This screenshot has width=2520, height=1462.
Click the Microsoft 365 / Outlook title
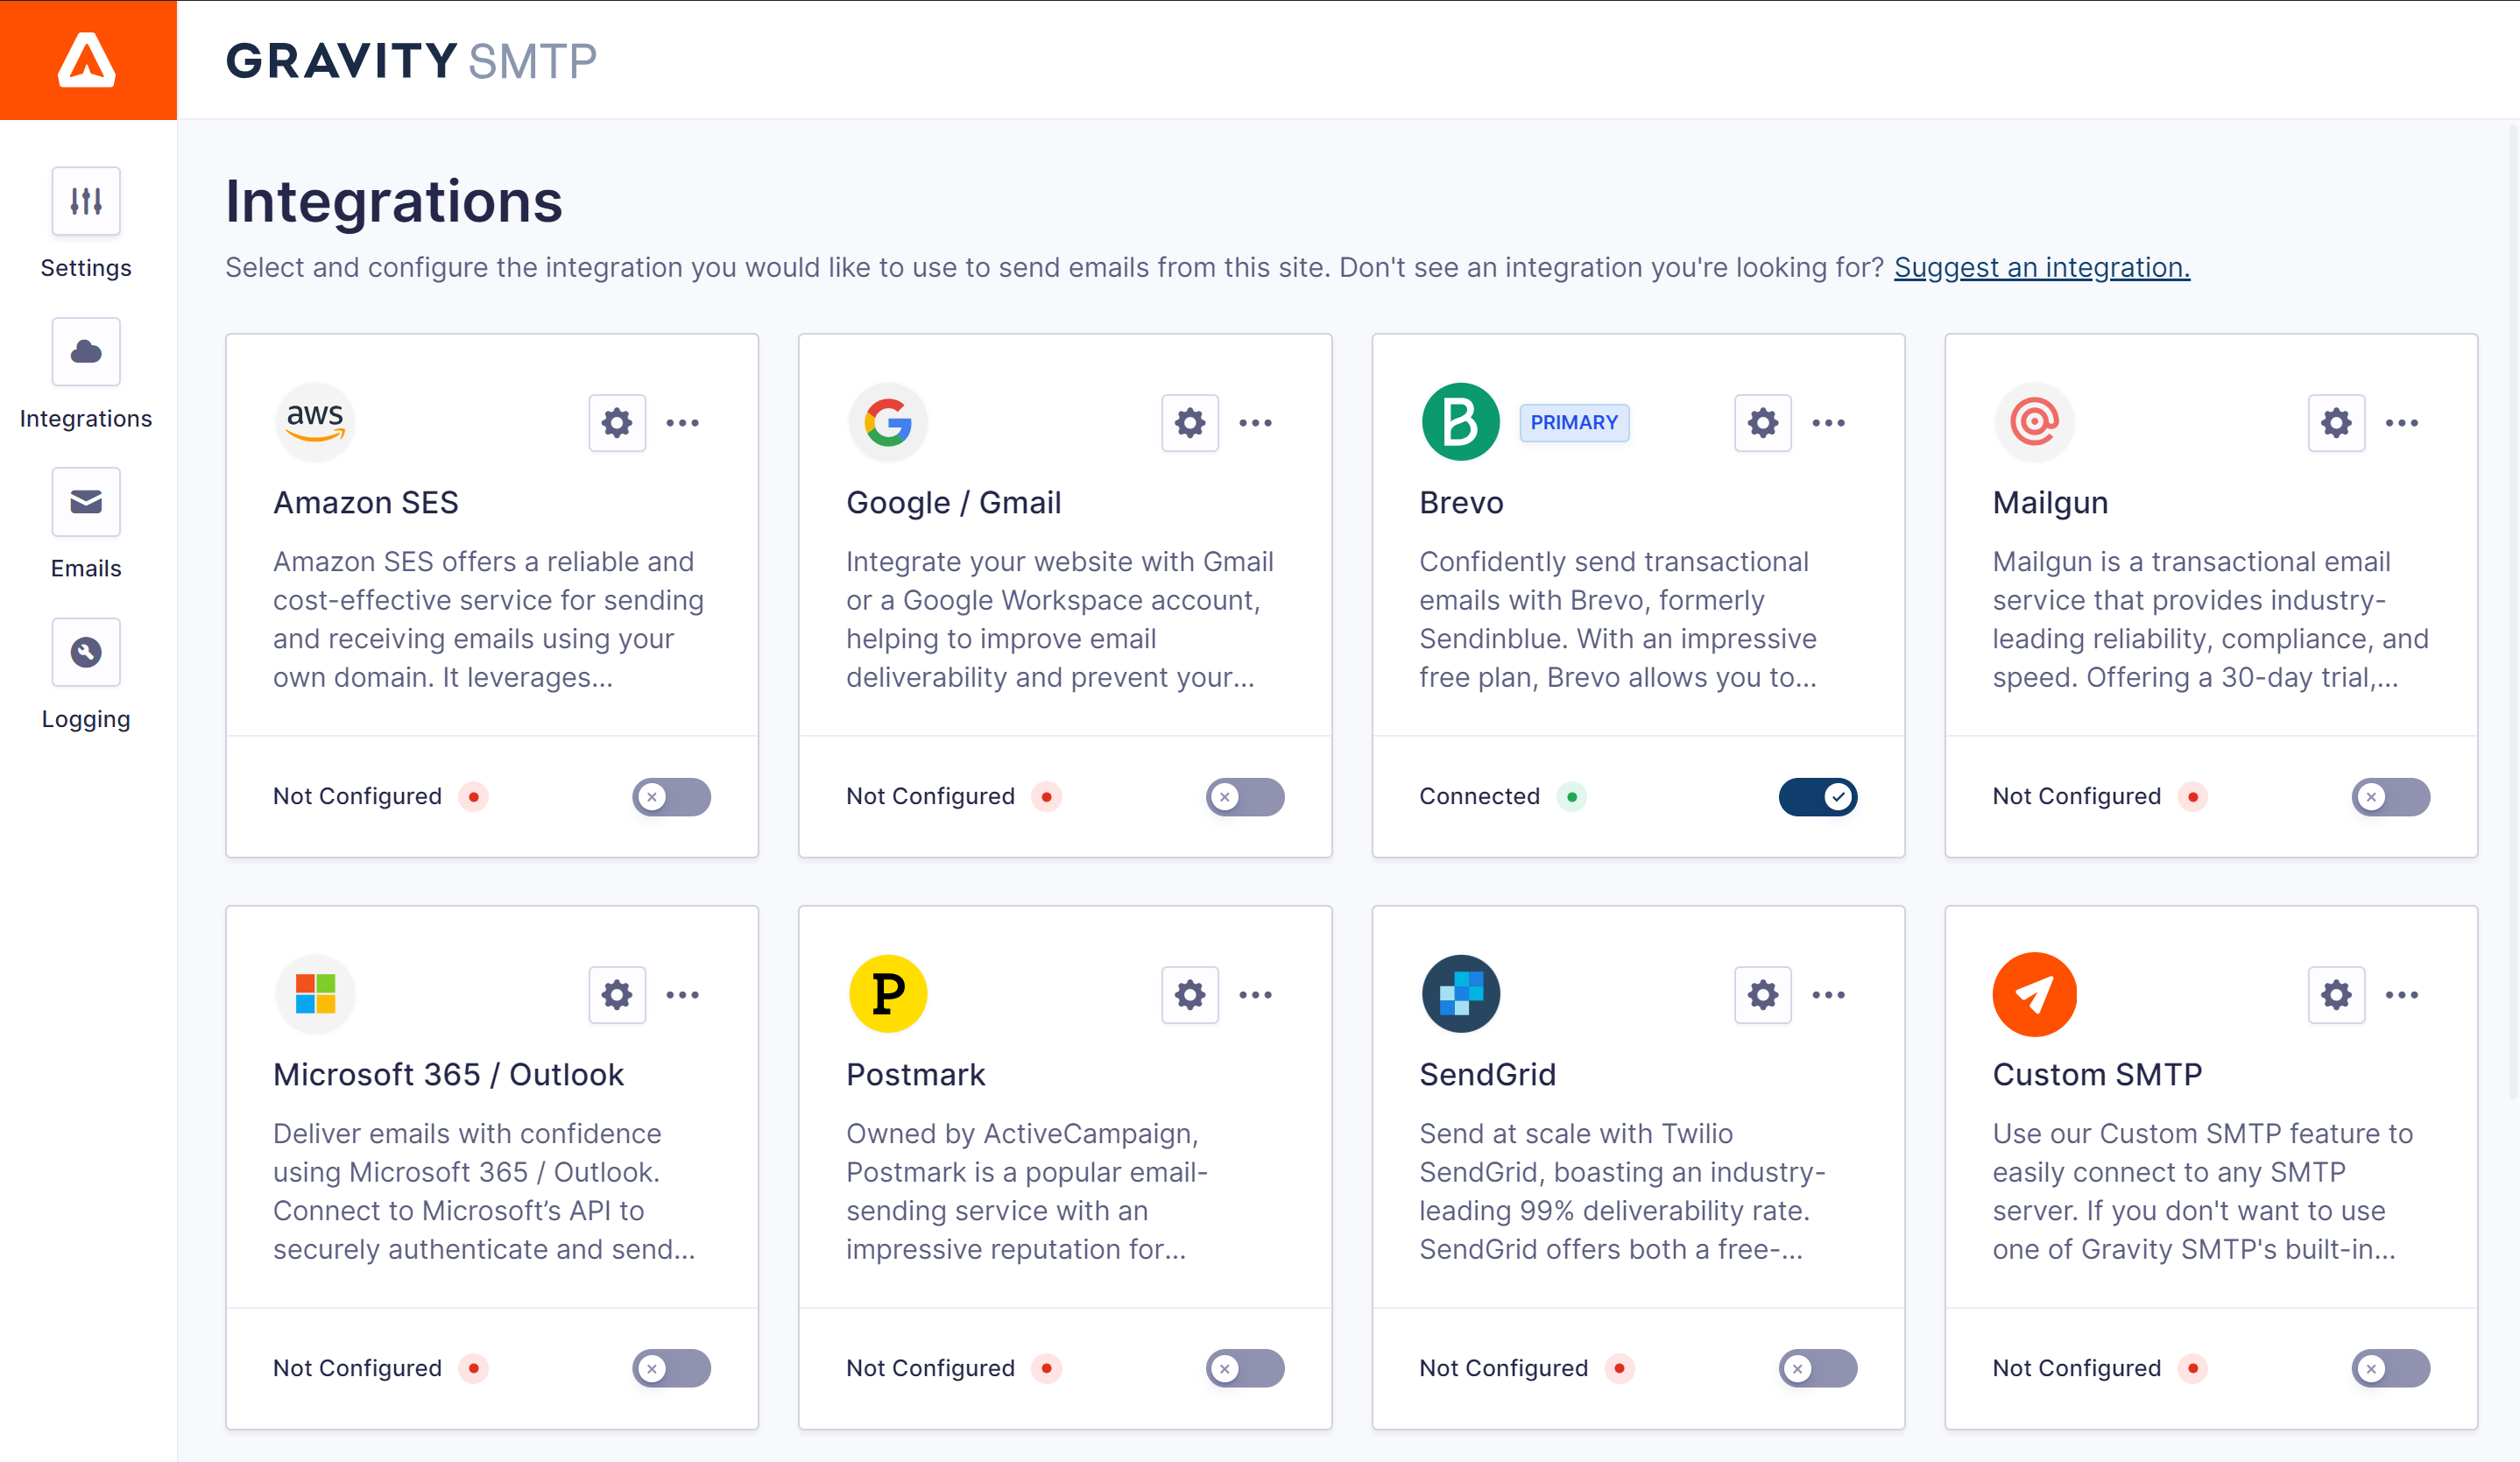coord(448,1074)
